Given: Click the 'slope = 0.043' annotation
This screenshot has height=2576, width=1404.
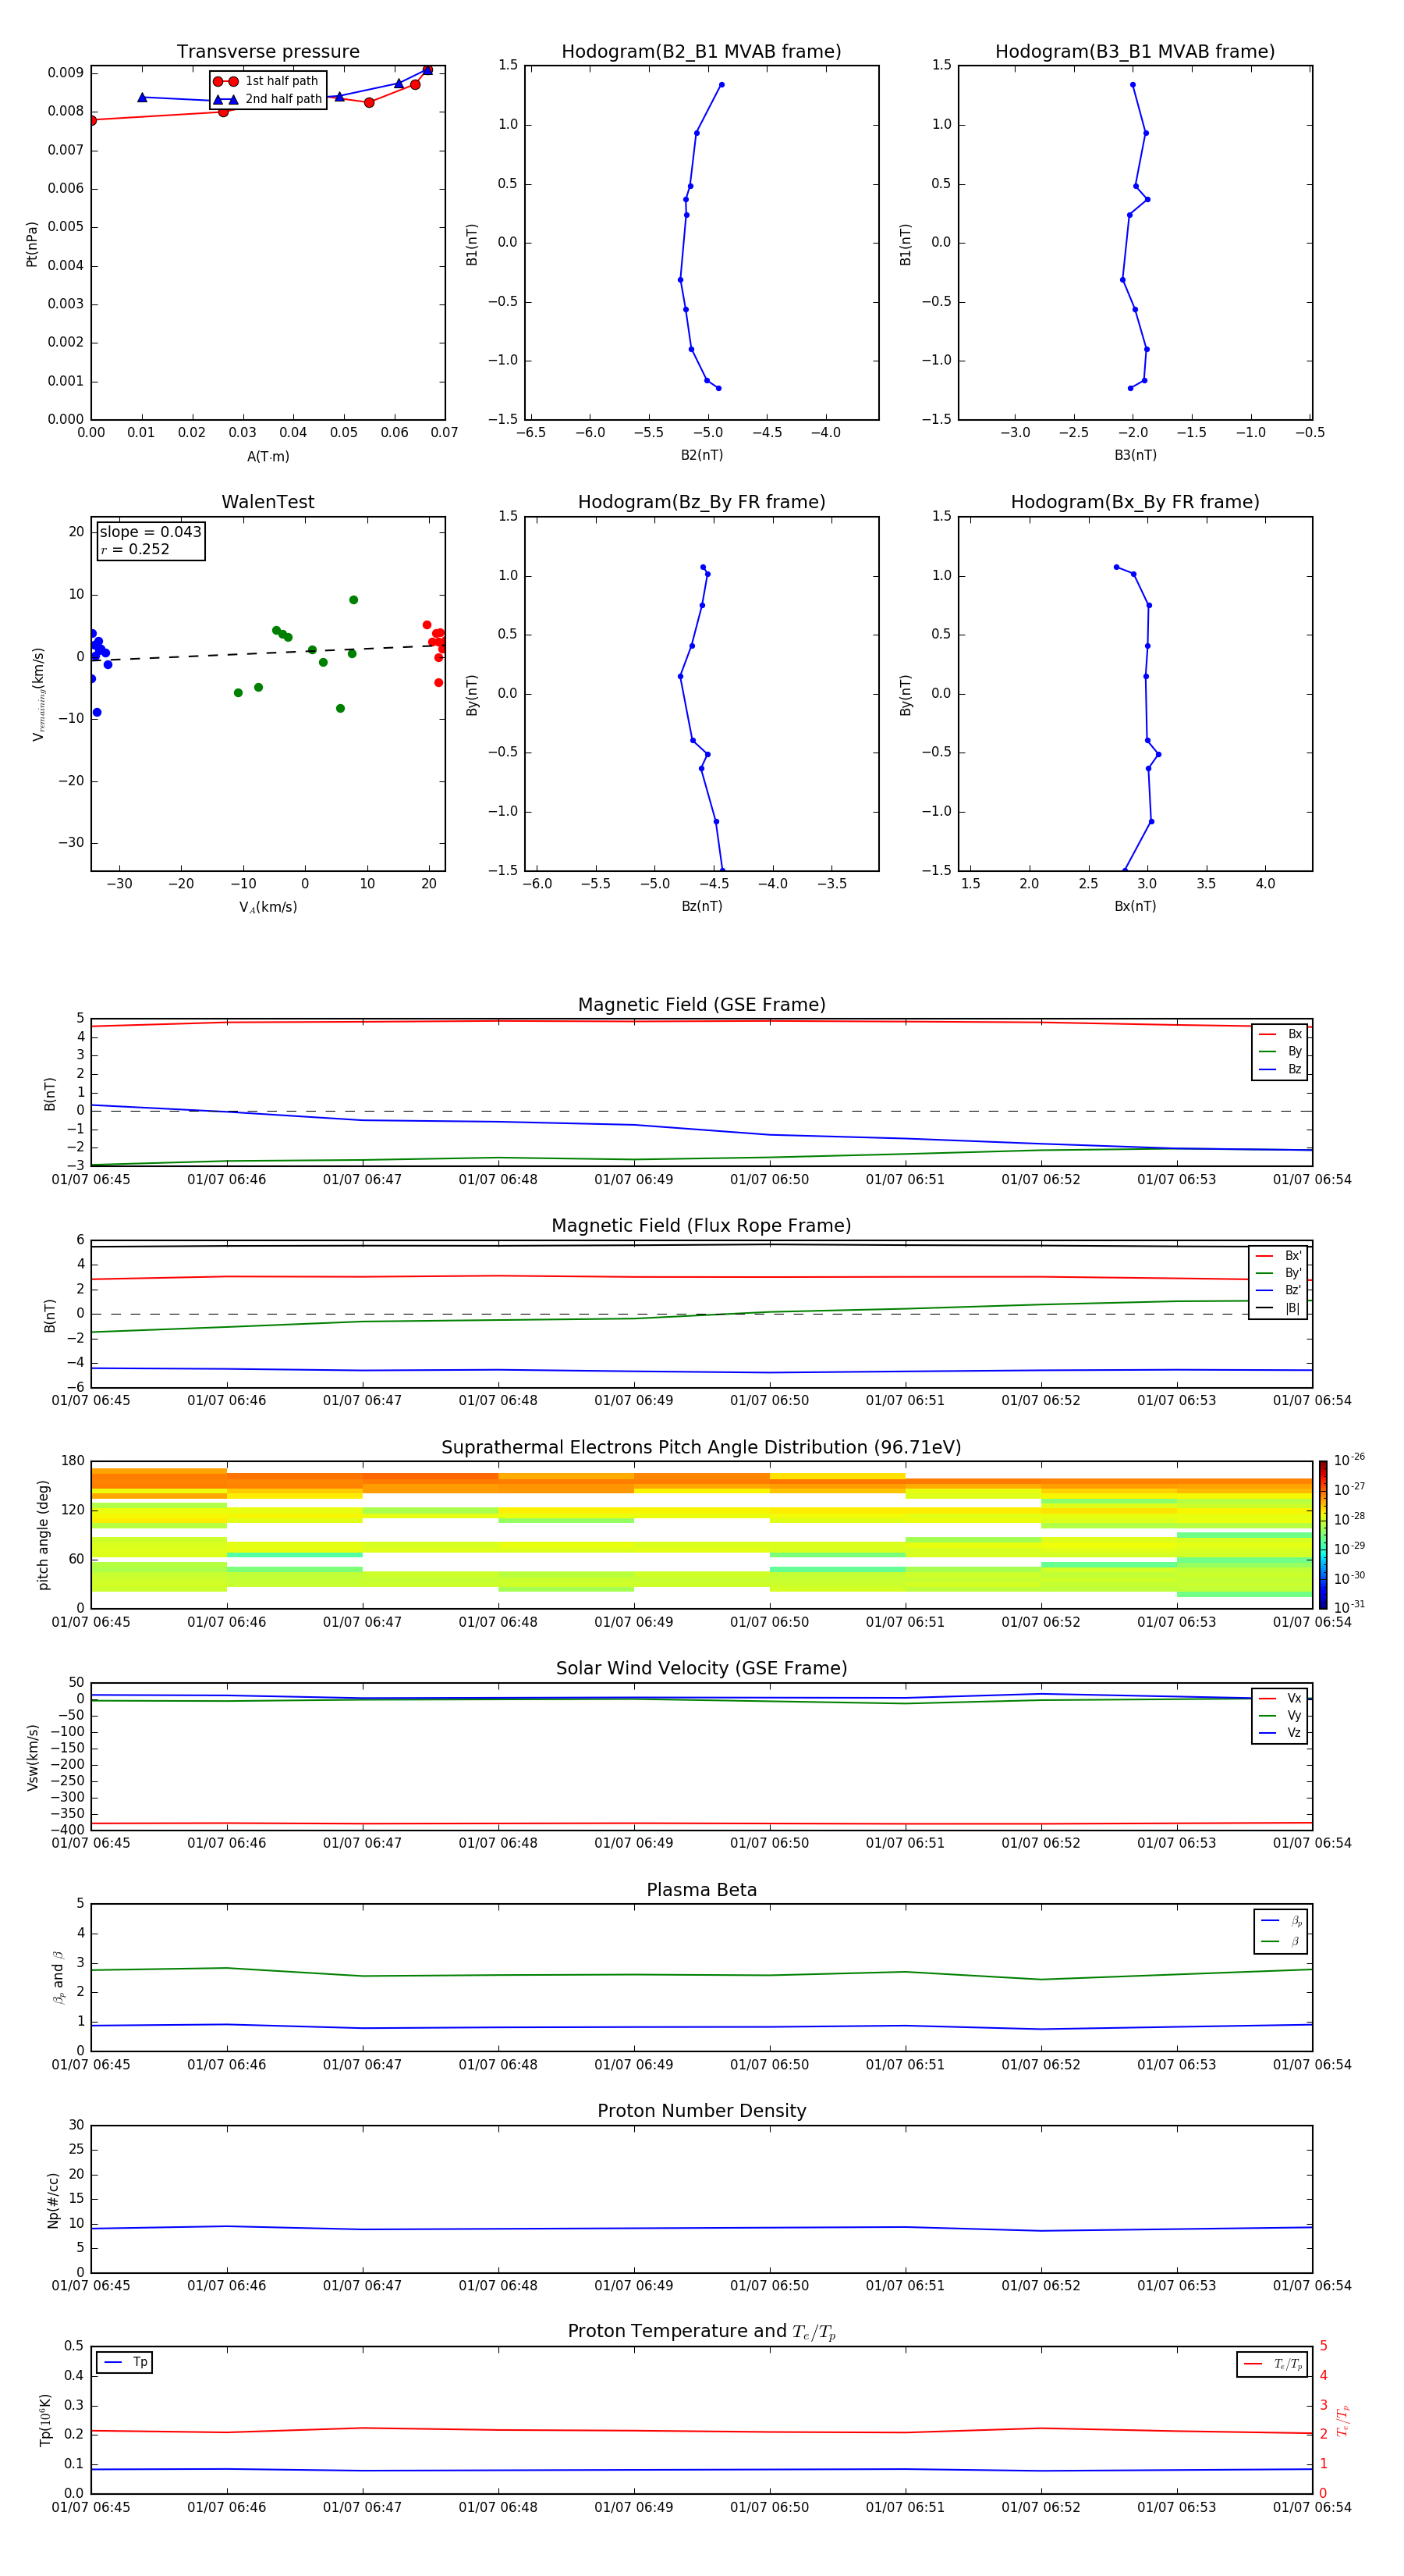Looking at the screenshot, I should click(151, 532).
